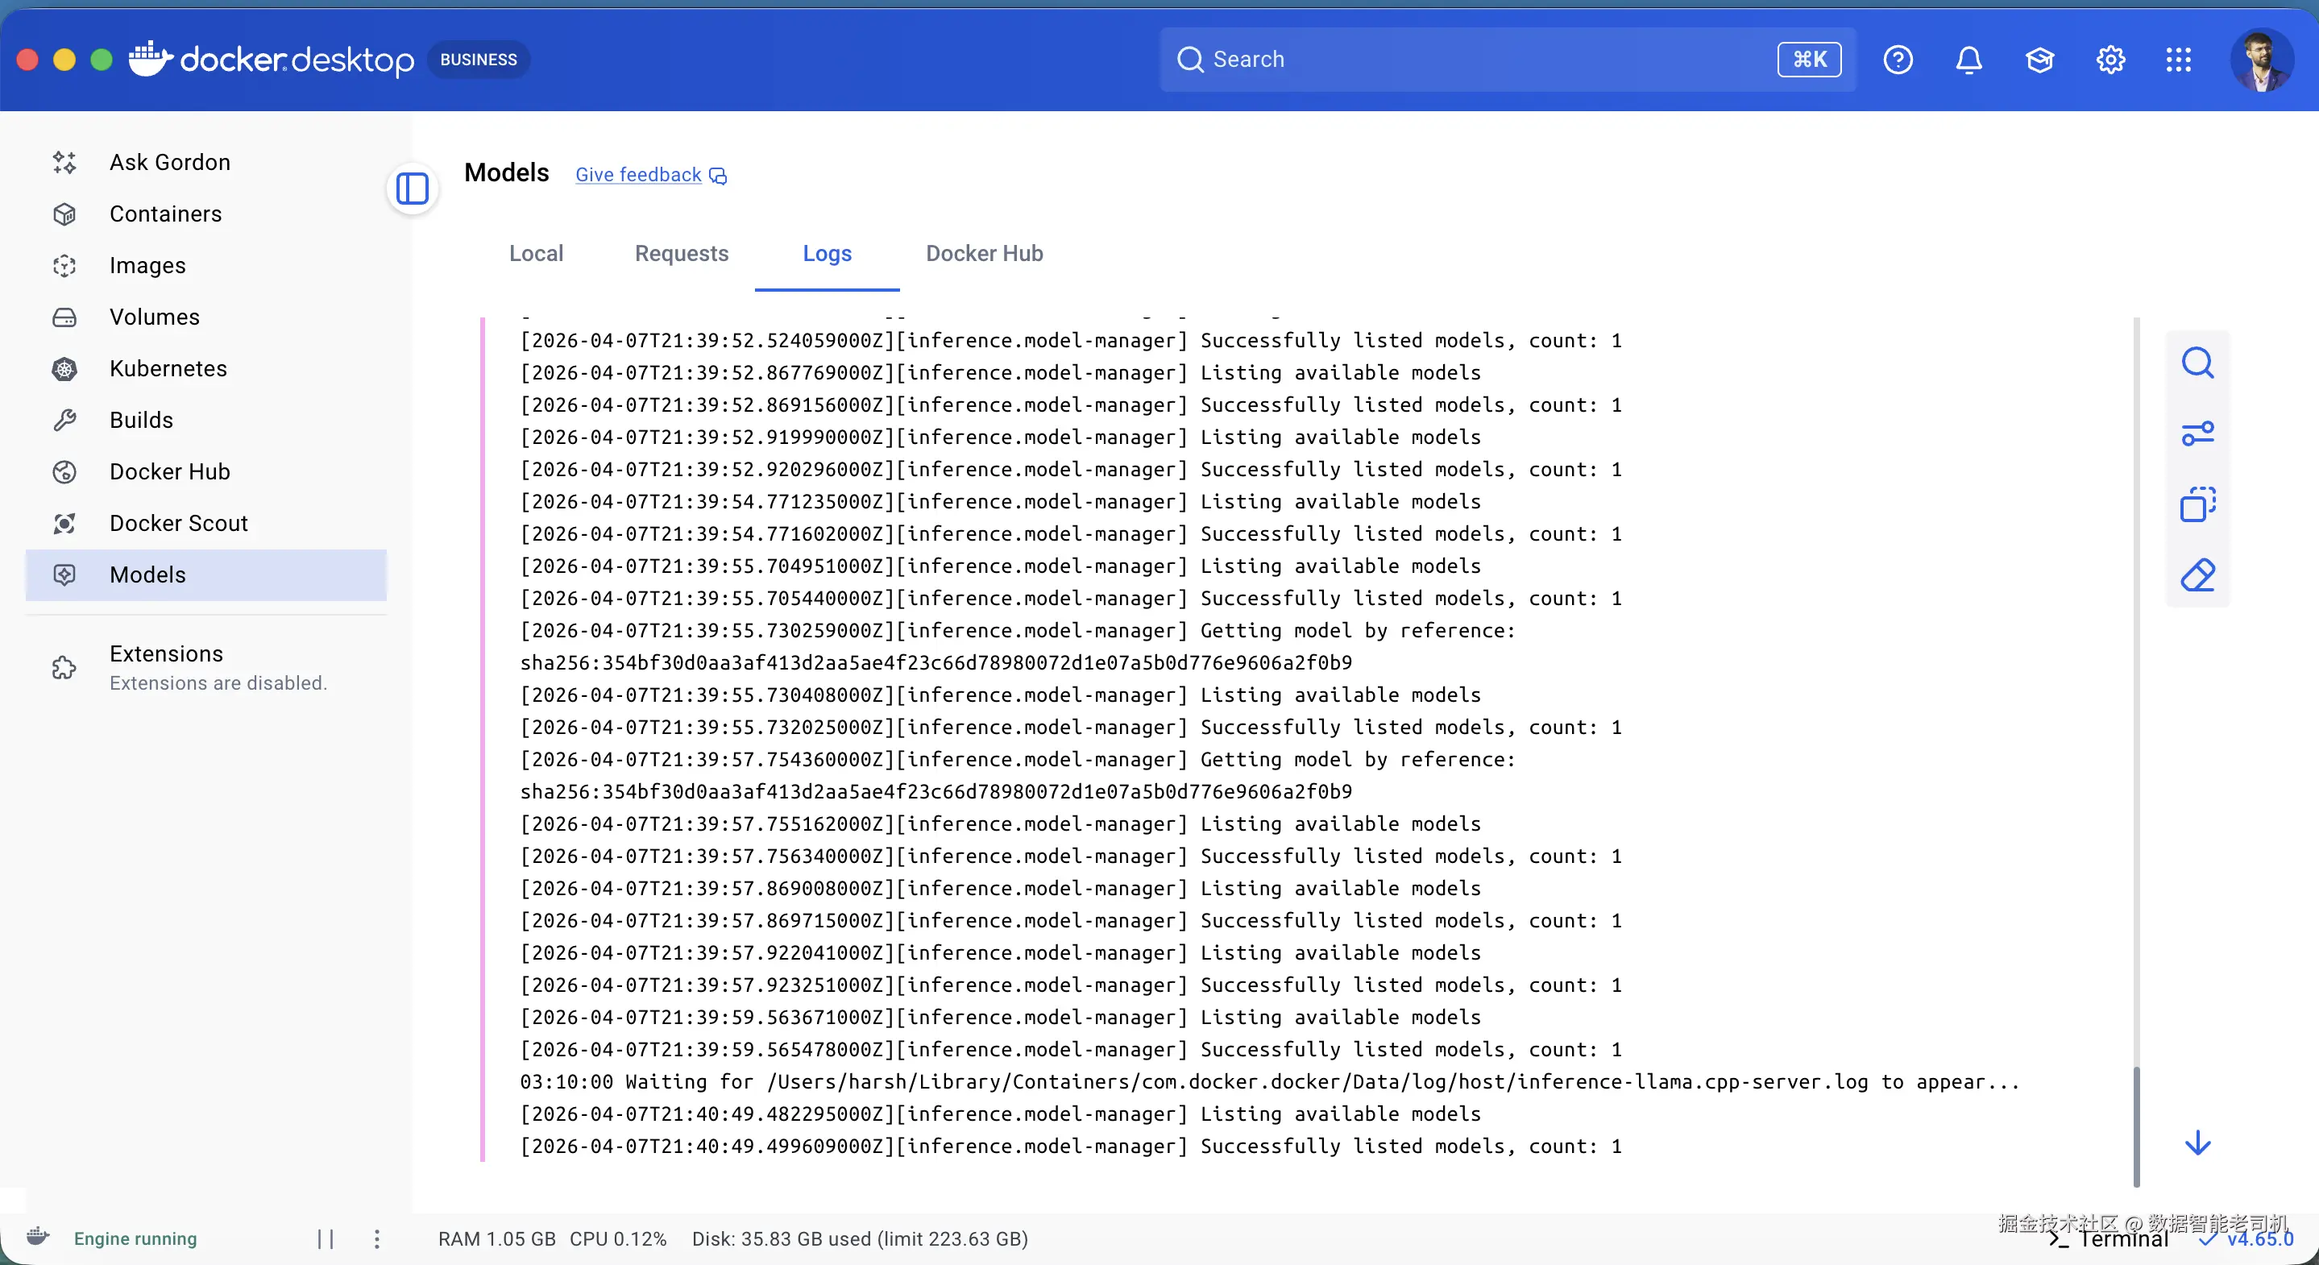
Task: Click the BUSINESS plan badge
Action: [x=478, y=60]
